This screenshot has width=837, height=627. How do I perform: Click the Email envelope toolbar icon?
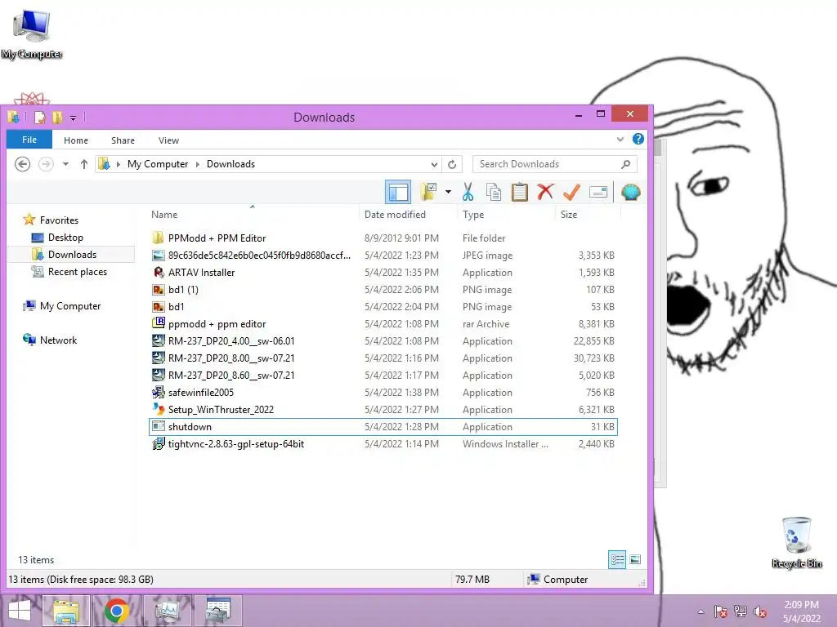(598, 192)
